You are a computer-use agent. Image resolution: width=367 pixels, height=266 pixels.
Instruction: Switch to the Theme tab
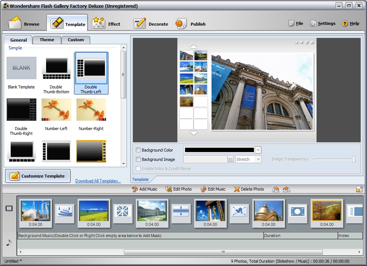[47, 40]
